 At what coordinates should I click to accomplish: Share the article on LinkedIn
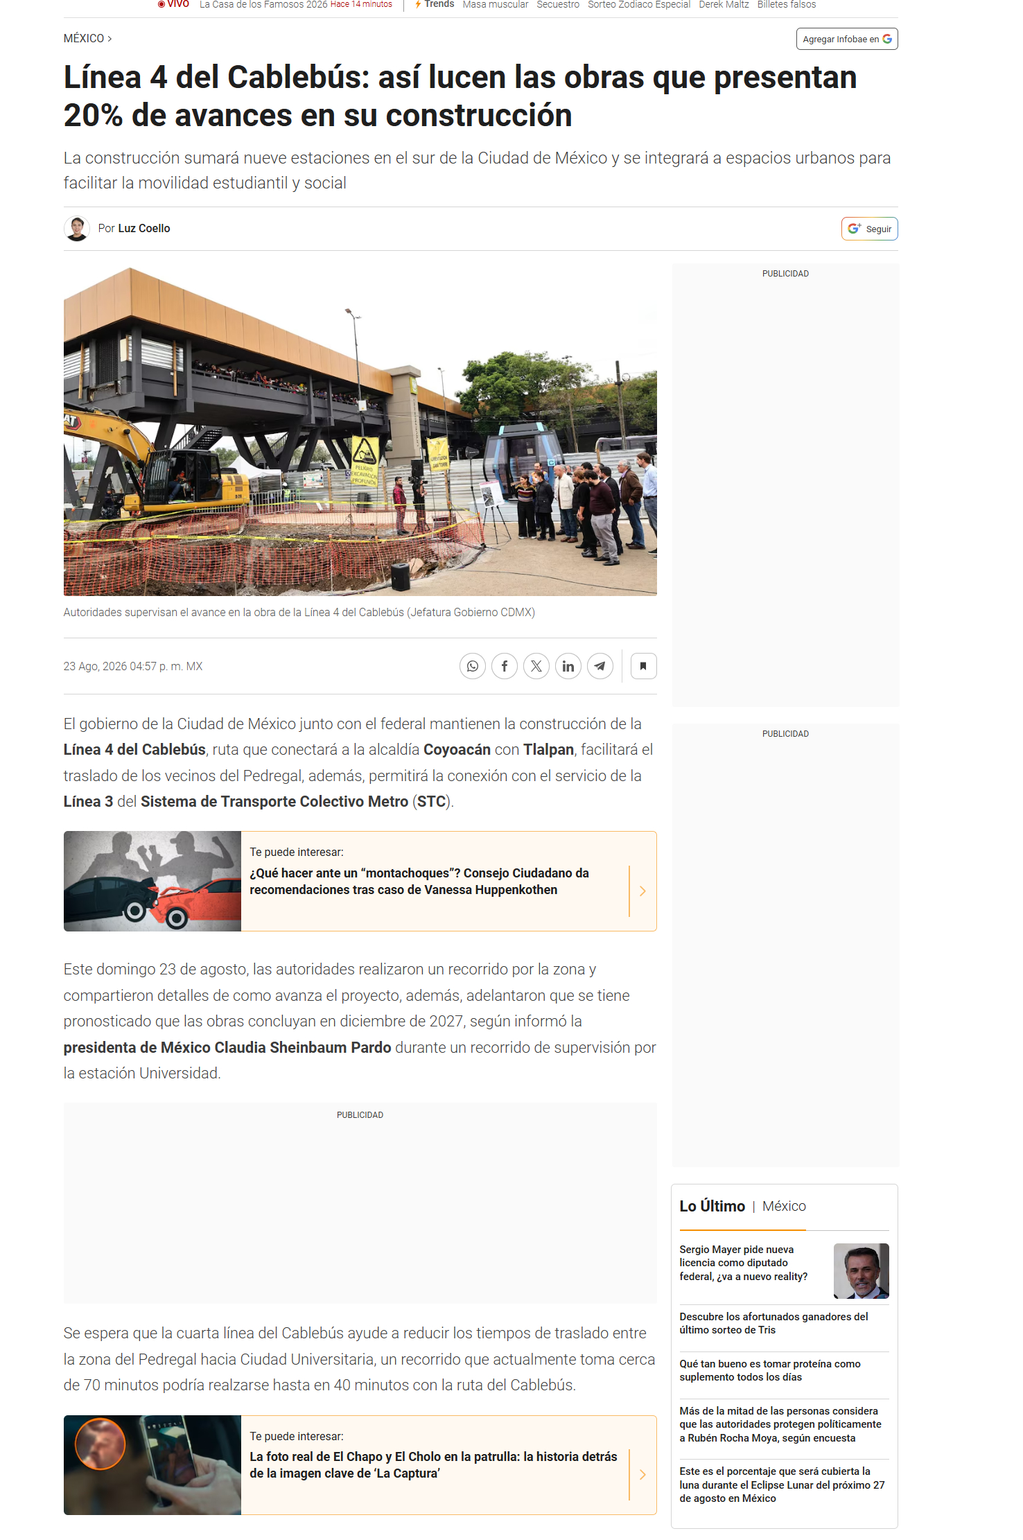pyautogui.click(x=568, y=666)
